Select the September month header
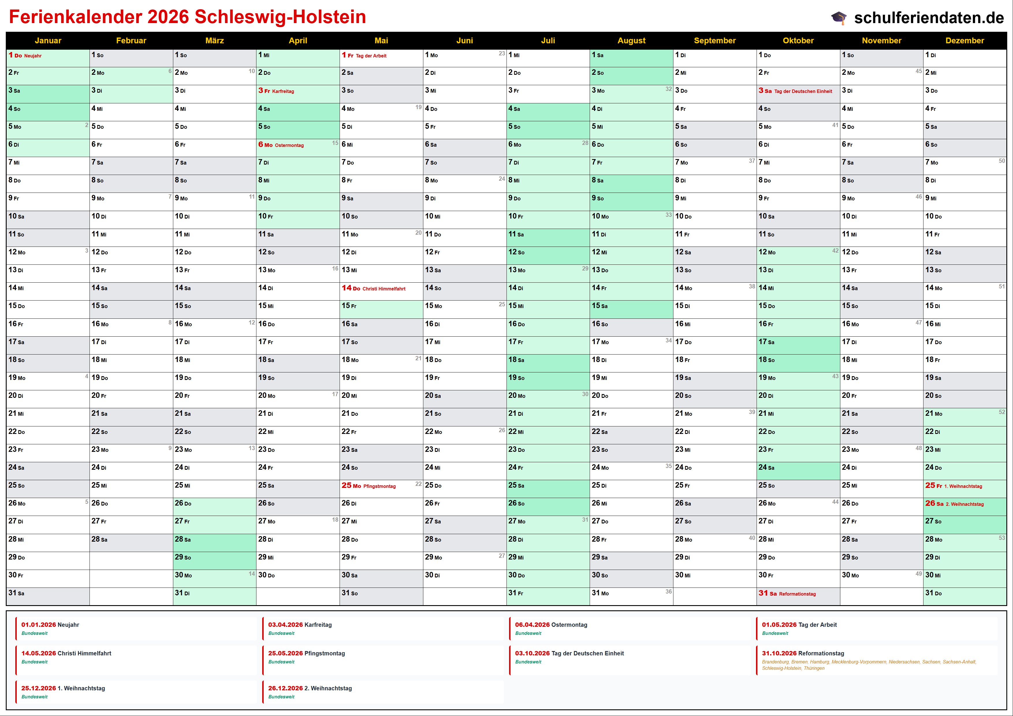Image resolution: width=1013 pixels, height=716 pixels. (715, 41)
